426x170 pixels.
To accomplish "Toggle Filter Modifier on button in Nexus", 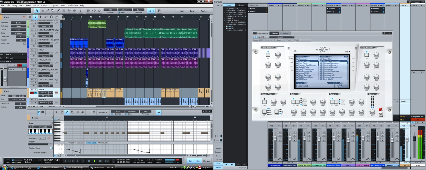I will tap(268, 55).
